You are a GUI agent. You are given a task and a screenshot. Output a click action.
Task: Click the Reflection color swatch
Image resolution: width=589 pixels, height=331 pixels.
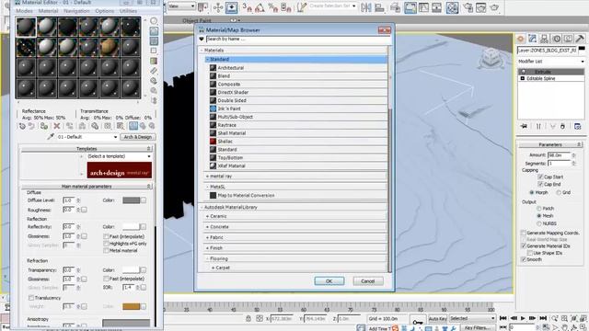click(x=132, y=227)
